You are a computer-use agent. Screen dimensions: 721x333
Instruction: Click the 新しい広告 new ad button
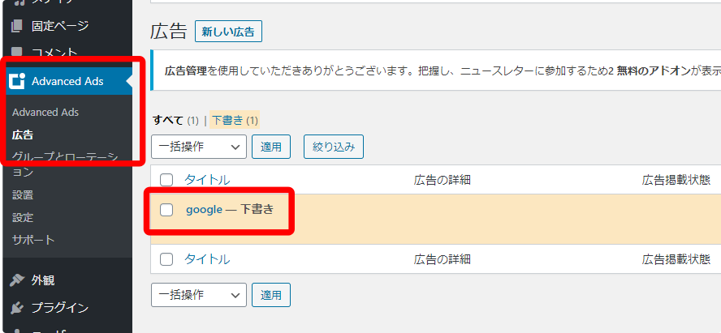point(228,32)
